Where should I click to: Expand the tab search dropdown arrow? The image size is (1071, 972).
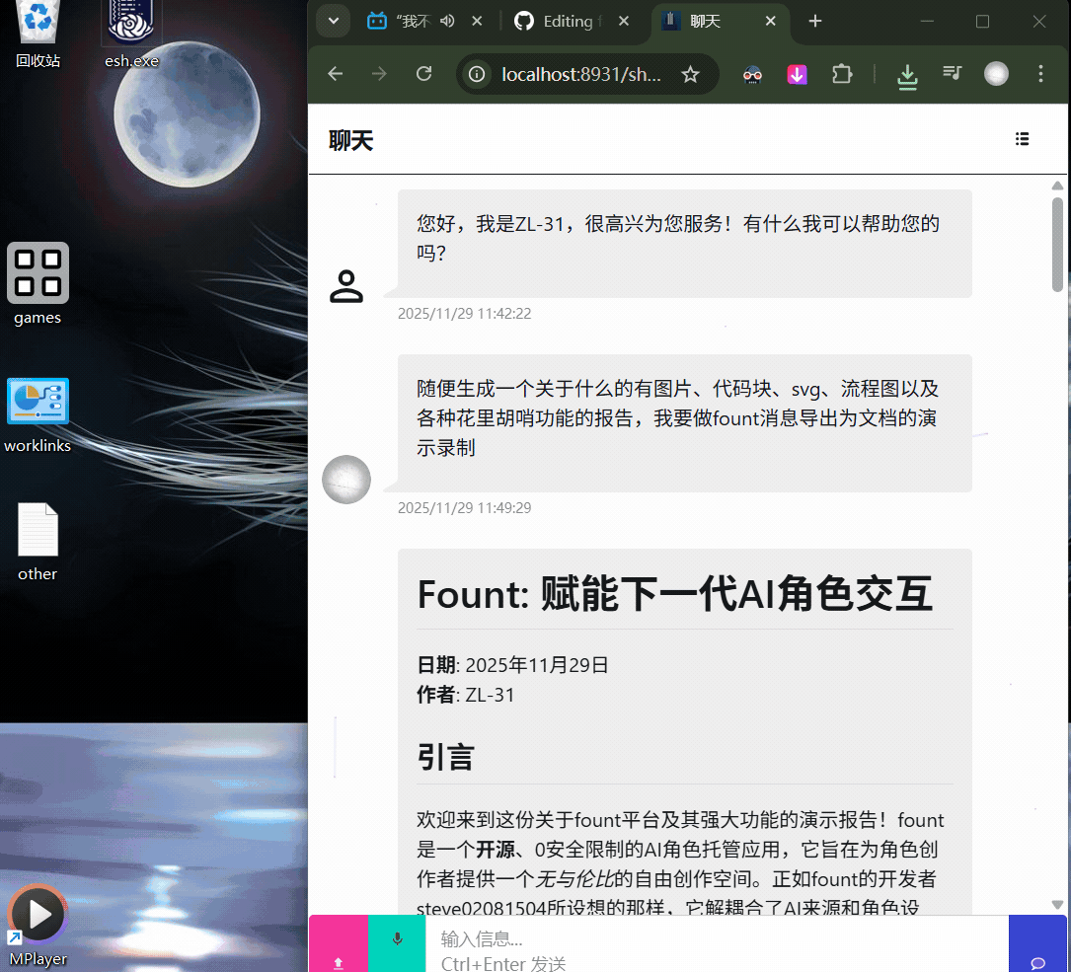(334, 21)
